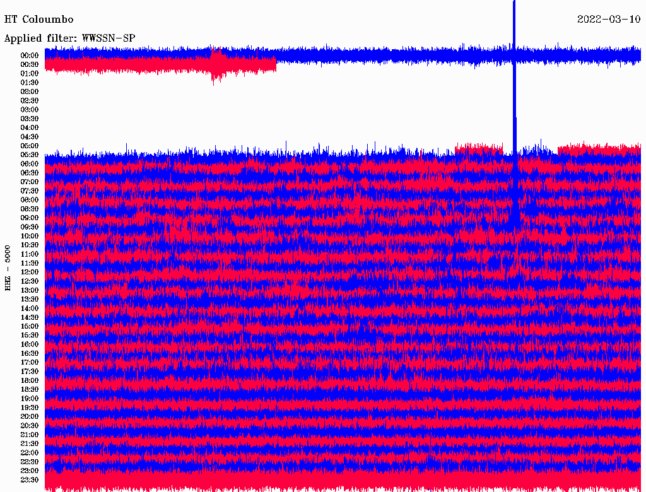The image size is (646, 492).
Task: Select the 22:00 time label
Action: [30, 453]
